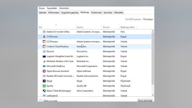This screenshot has height=108, width=192.
Task: Click the icon of the CCXProcess row by Adobe Systems
Action: (x=44, y=42)
